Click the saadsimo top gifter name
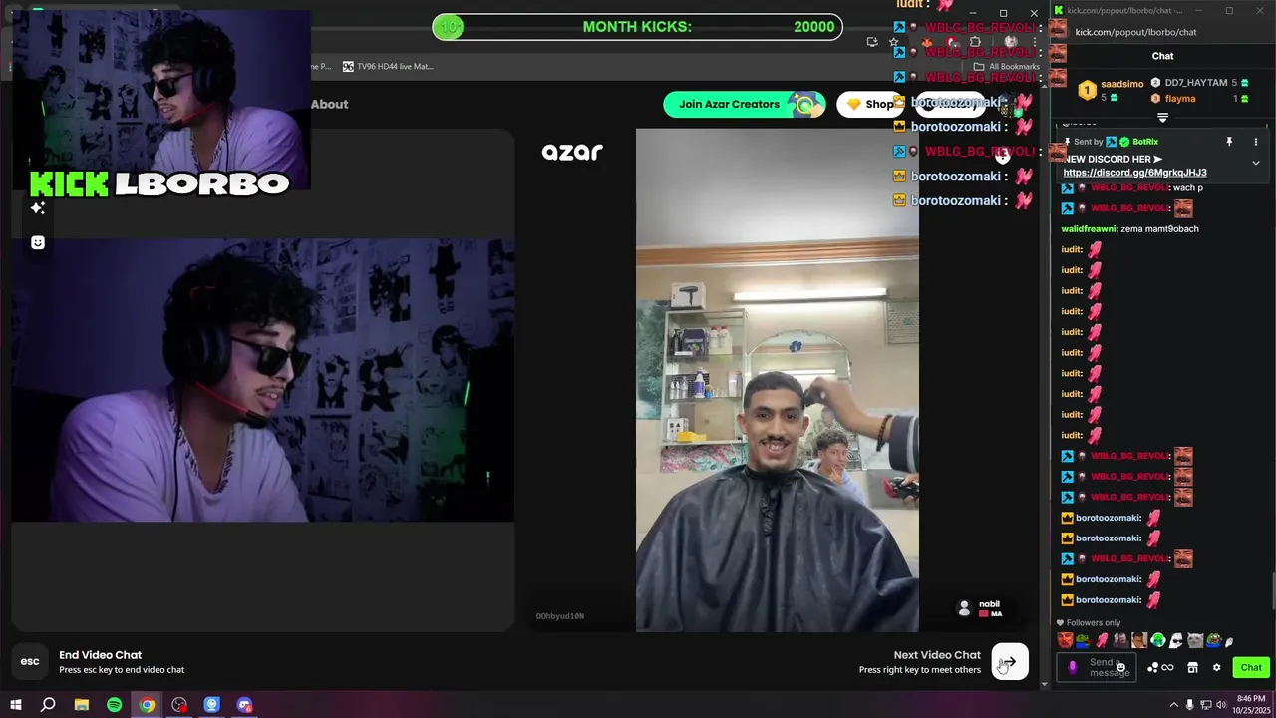This screenshot has height=718, width=1276. coord(1122,84)
